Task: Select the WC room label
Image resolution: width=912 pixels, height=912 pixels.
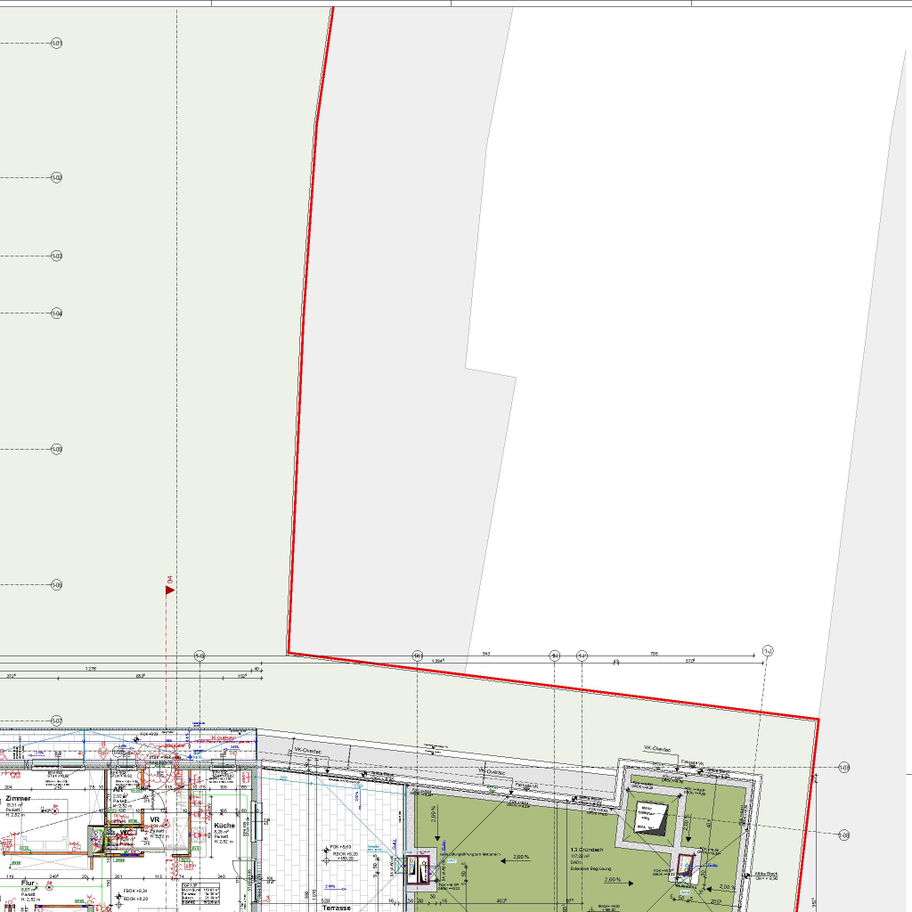Action: click(x=126, y=833)
